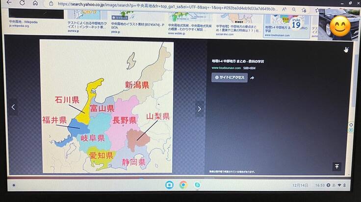Click the サイトにアクセス button
The image size is (361, 202).
pos(230,77)
